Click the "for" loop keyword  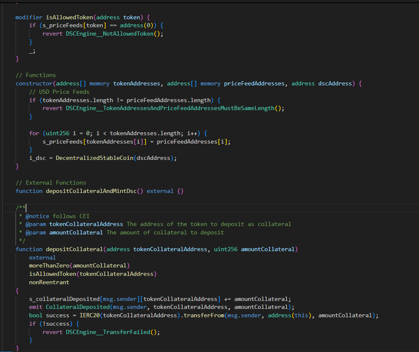(x=34, y=134)
